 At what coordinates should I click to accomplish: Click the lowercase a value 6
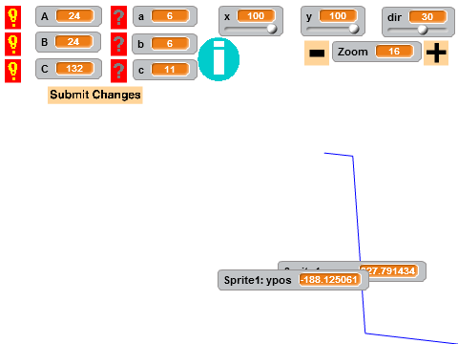[x=170, y=16]
